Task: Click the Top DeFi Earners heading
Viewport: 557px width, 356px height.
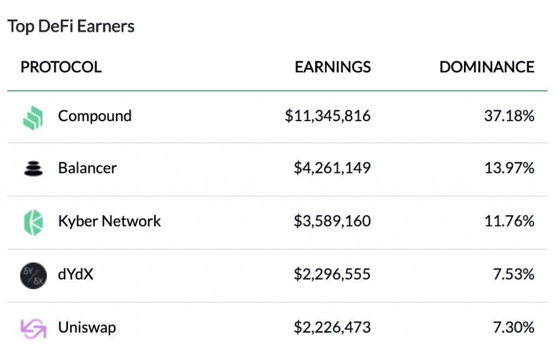Action: pyautogui.click(x=71, y=26)
